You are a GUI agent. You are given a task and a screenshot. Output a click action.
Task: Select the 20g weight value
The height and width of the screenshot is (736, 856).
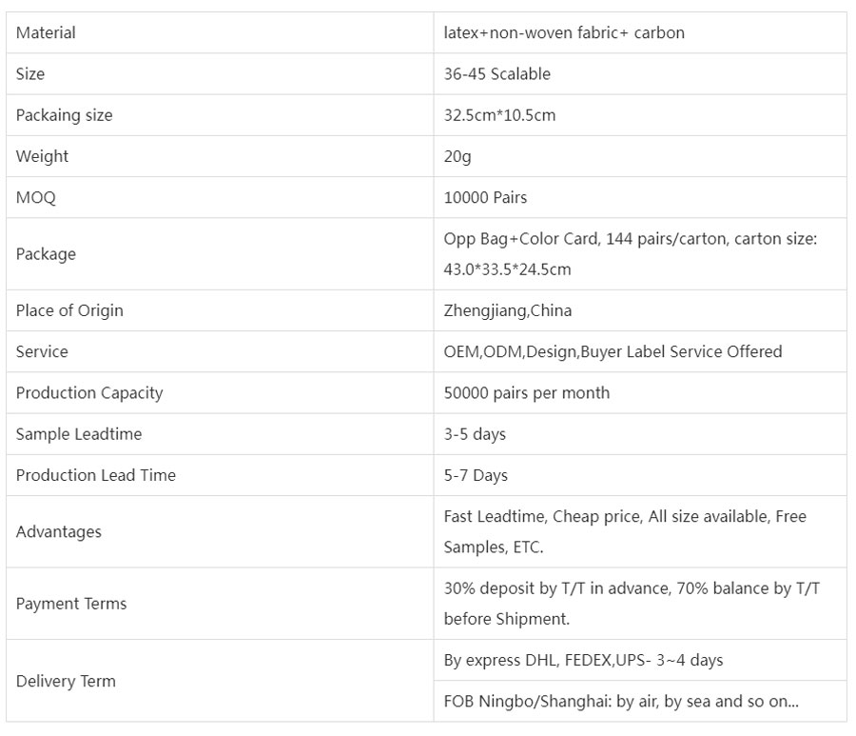point(457,156)
